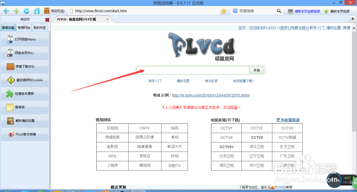The image size is (357, 192).
Task: Select the 常用功能 sidebar tab
Action: coord(8,28)
